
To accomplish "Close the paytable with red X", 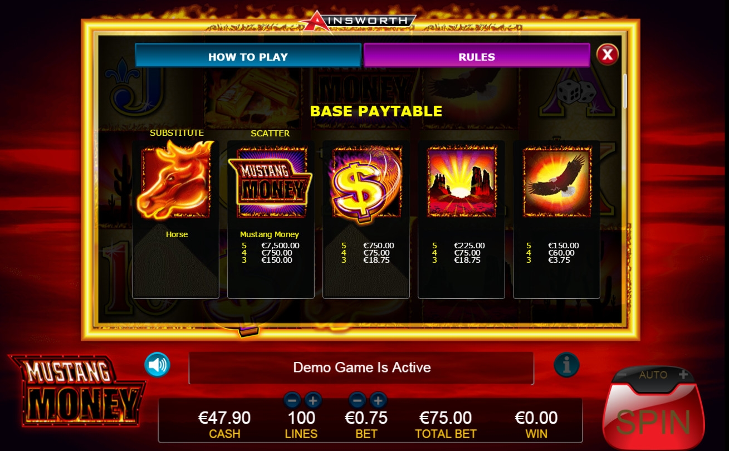I will [x=608, y=55].
